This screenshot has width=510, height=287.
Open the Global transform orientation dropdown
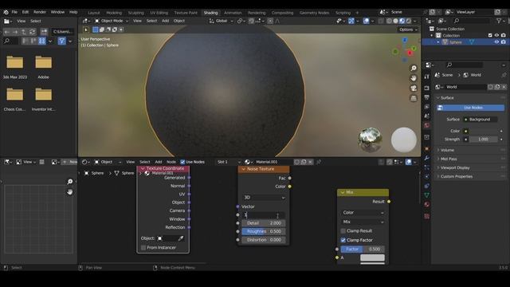222,21
